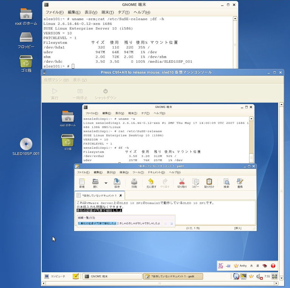Image resolution: width=290 pixels, height=288 pixels.
Task: Click the red help icon on SCIM toolbar
Action: (273, 266)
